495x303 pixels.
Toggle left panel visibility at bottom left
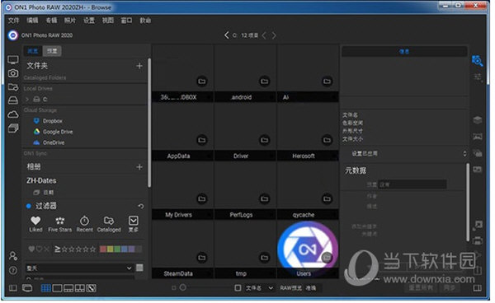pos(13,288)
